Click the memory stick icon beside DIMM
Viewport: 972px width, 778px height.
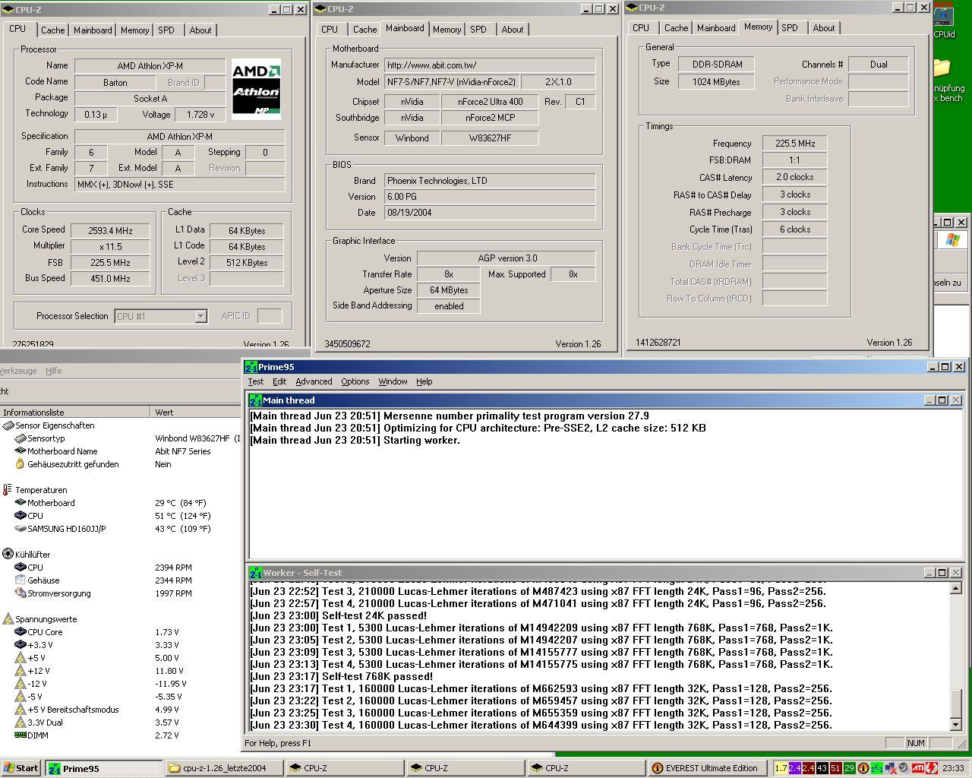tap(21, 735)
